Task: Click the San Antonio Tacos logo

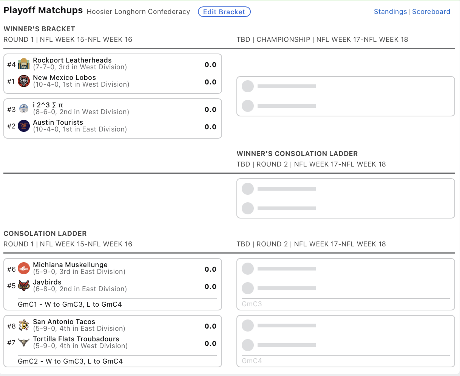Action: point(24,326)
